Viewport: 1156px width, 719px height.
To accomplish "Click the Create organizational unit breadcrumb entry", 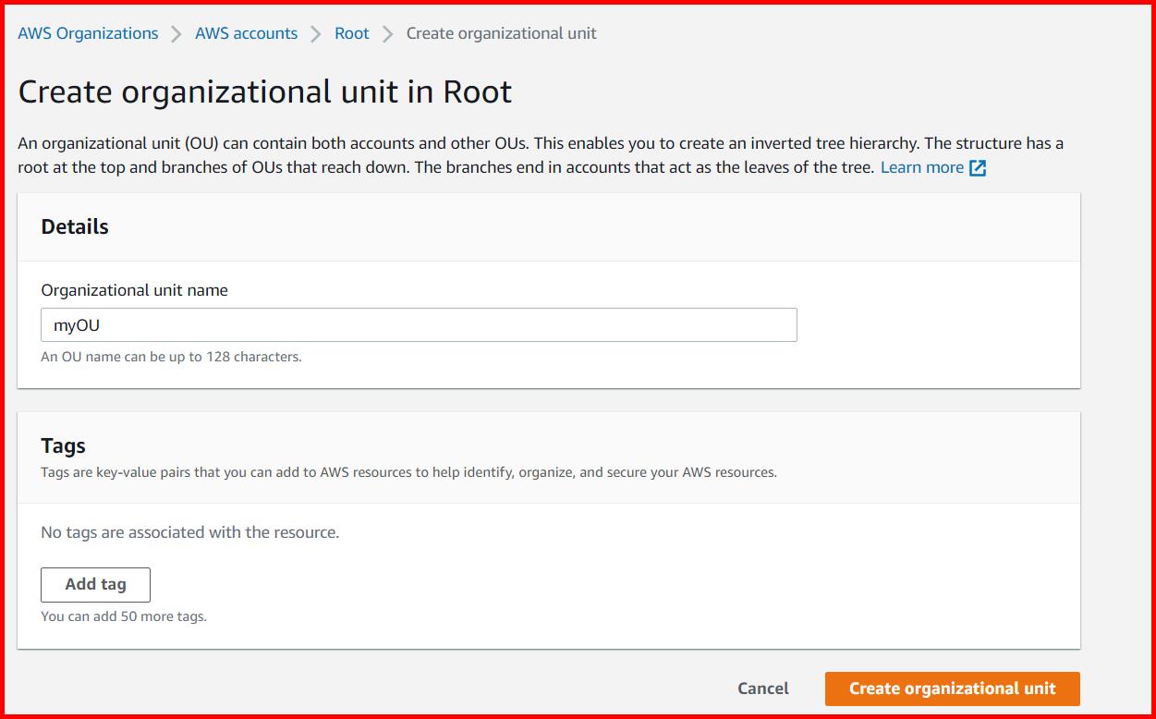I will click(501, 33).
